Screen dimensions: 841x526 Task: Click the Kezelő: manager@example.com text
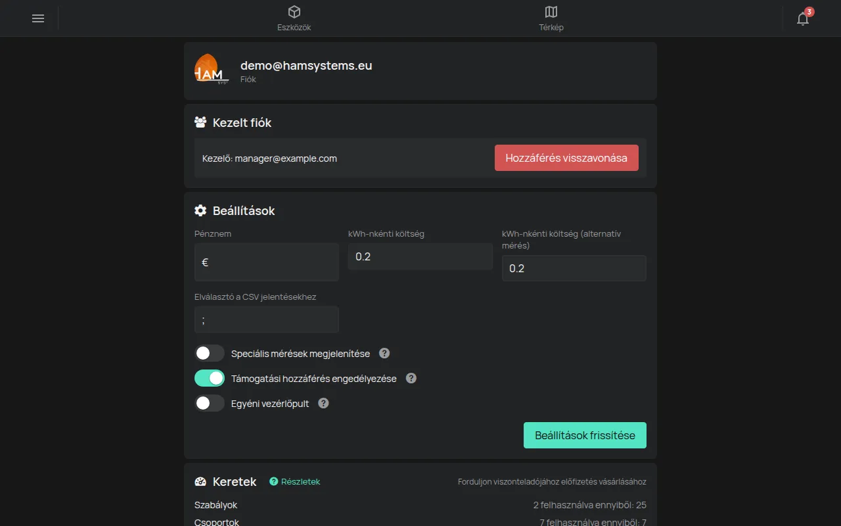pyautogui.click(x=269, y=158)
